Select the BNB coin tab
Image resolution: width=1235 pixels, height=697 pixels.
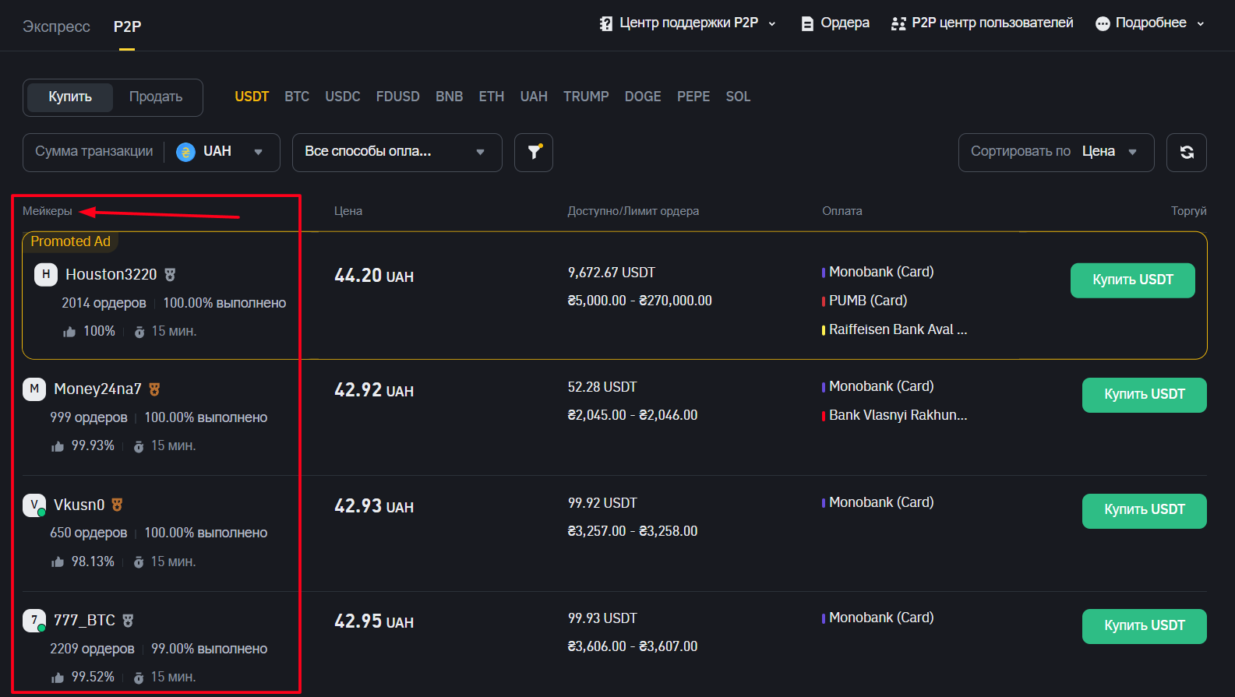(x=450, y=97)
